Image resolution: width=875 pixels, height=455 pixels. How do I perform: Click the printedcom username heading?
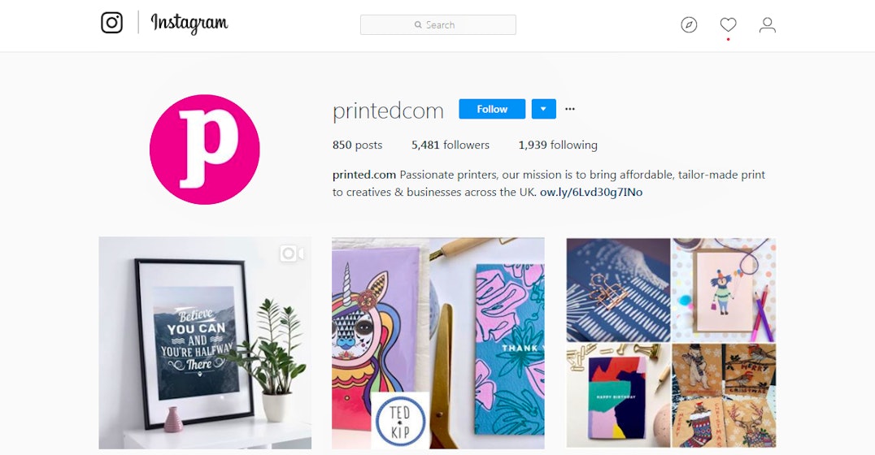389,110
